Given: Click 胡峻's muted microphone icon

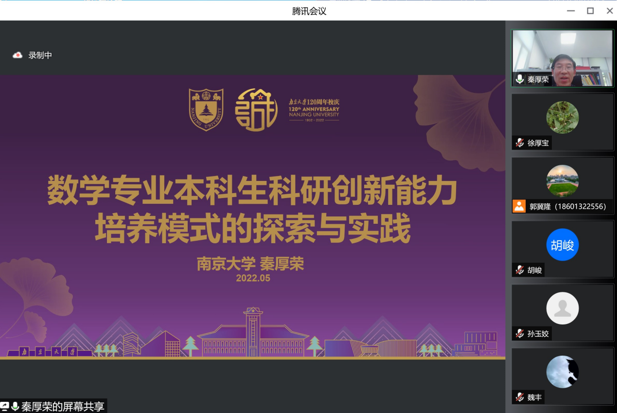Looking at the screenshot, I should point(520,270).
